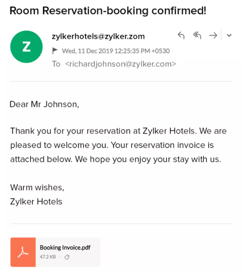Open the Booking Invoice.pdf attachment

[65, 248]
